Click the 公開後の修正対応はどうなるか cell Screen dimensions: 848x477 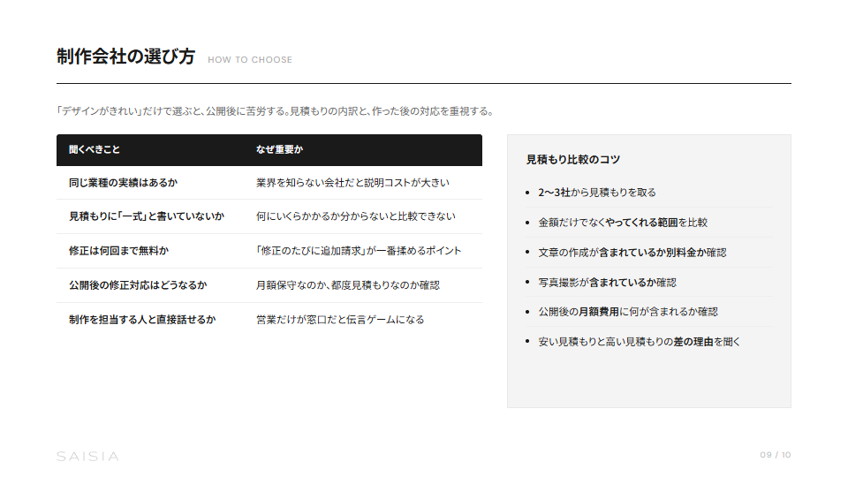tap(138, 285)
